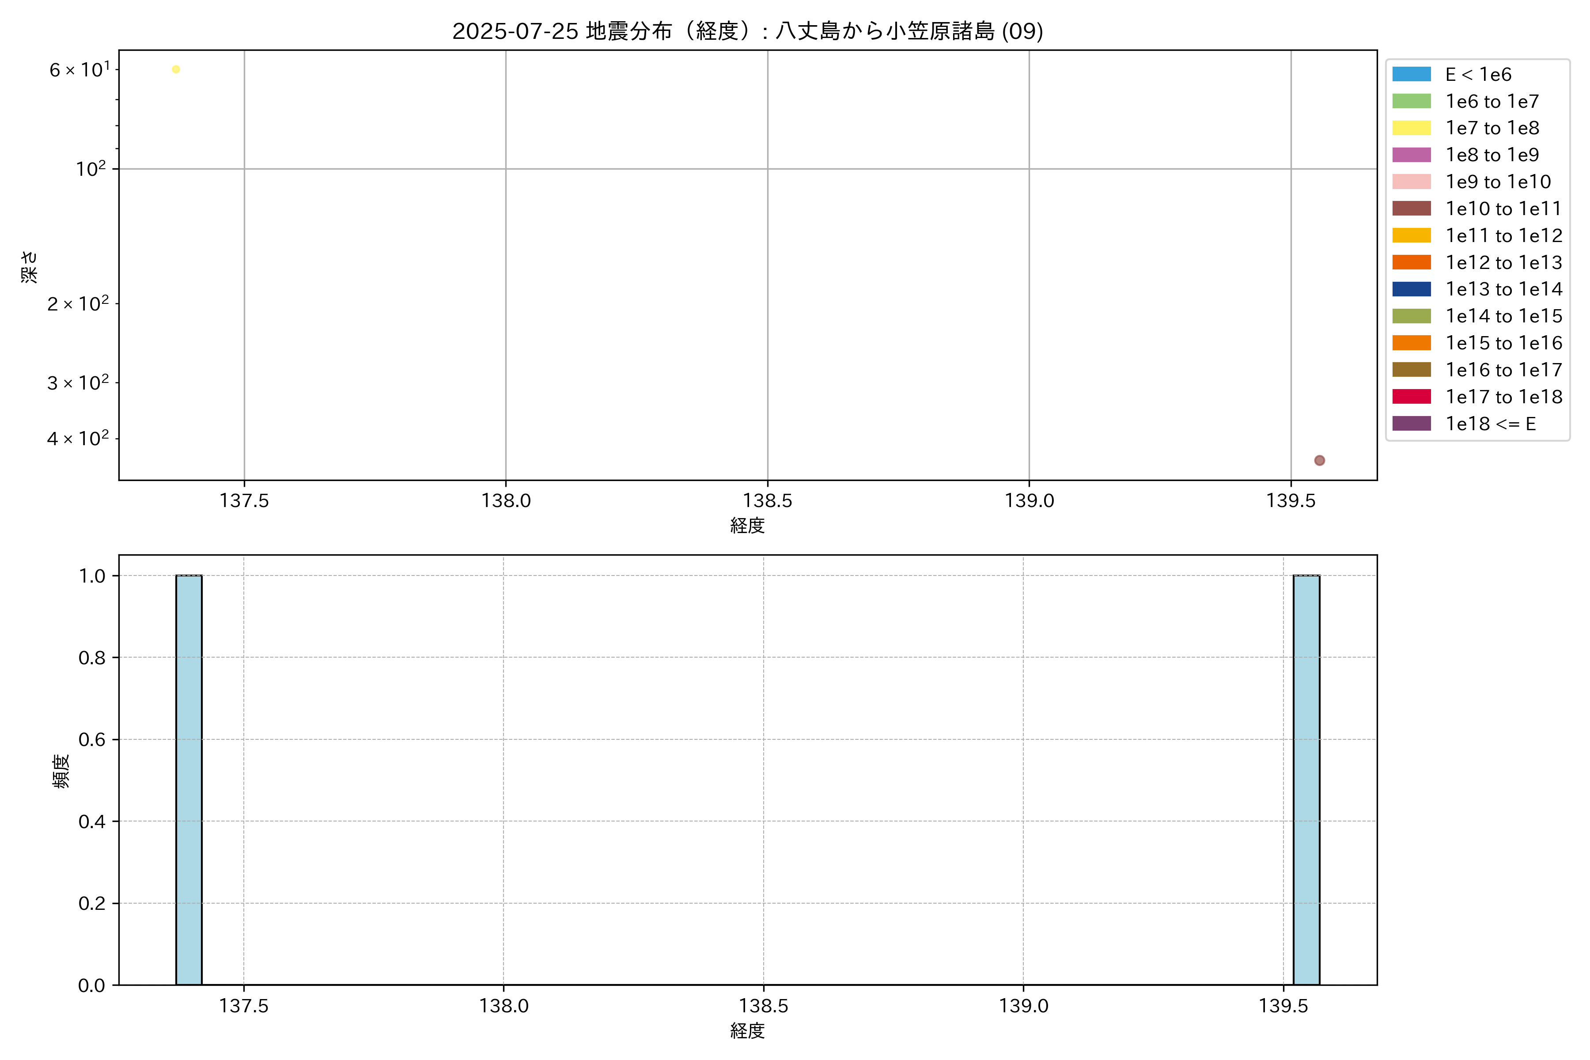Click the brown '1e10 to 1e11' legend swatch
This screenshot has height=1060, width=1590.
pos(1412,208)
